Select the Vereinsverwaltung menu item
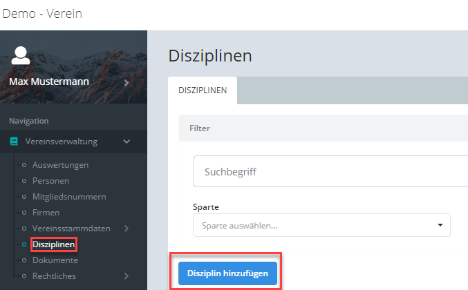Viewport: 468px width, 290px height. 73,142
